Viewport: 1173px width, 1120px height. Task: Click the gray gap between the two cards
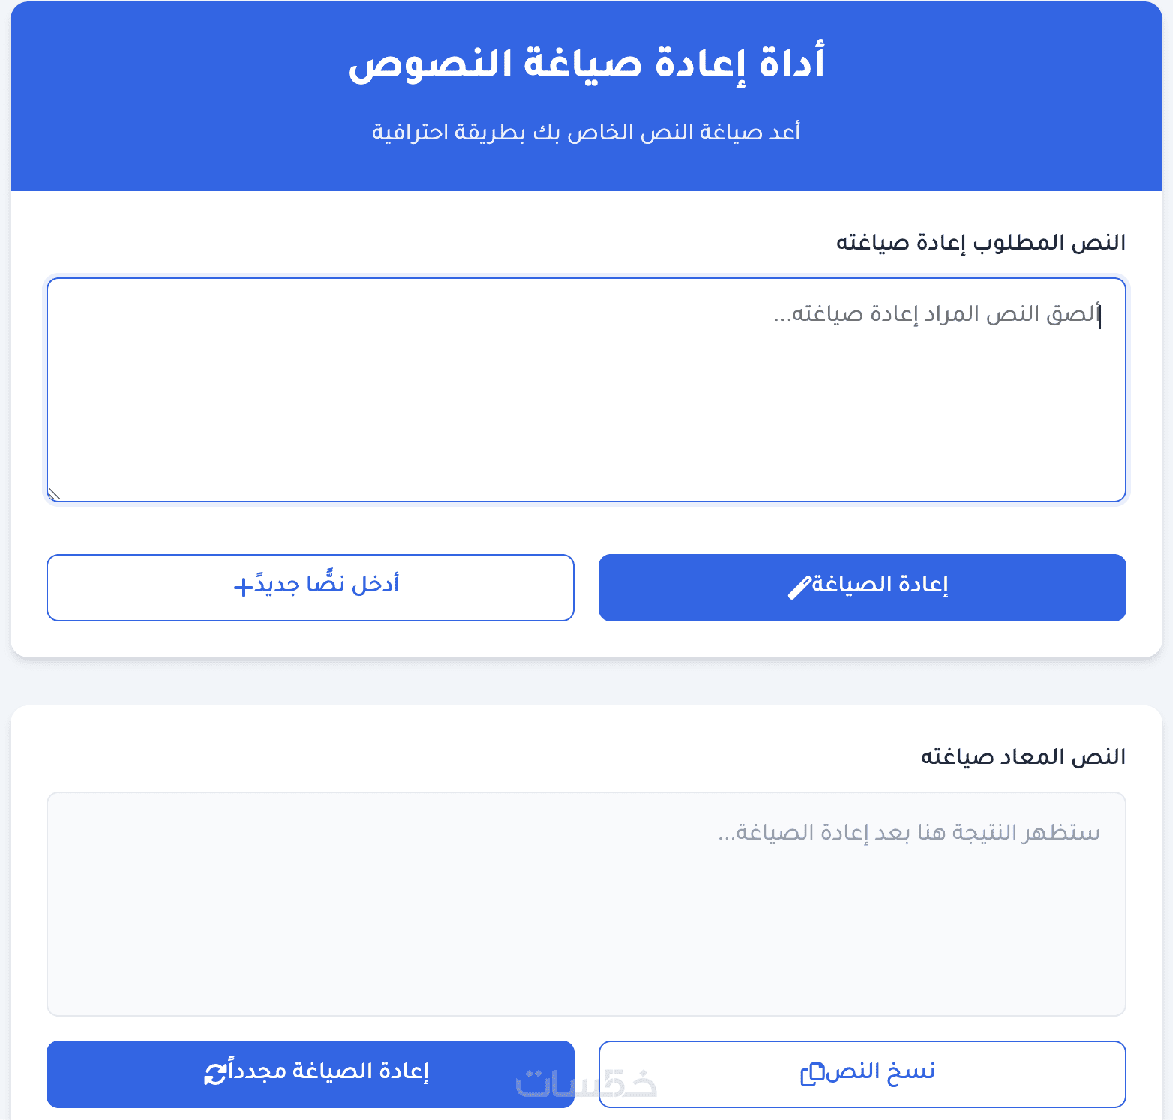pyautogui.click(x=586, y=682)
